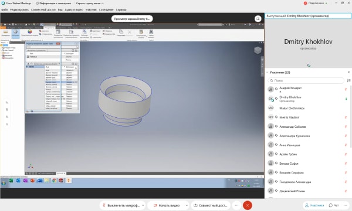Click the Windows Start orb on the shared taskbar
The height and width of the screenshot is (211, 352).
pos(4,183)
